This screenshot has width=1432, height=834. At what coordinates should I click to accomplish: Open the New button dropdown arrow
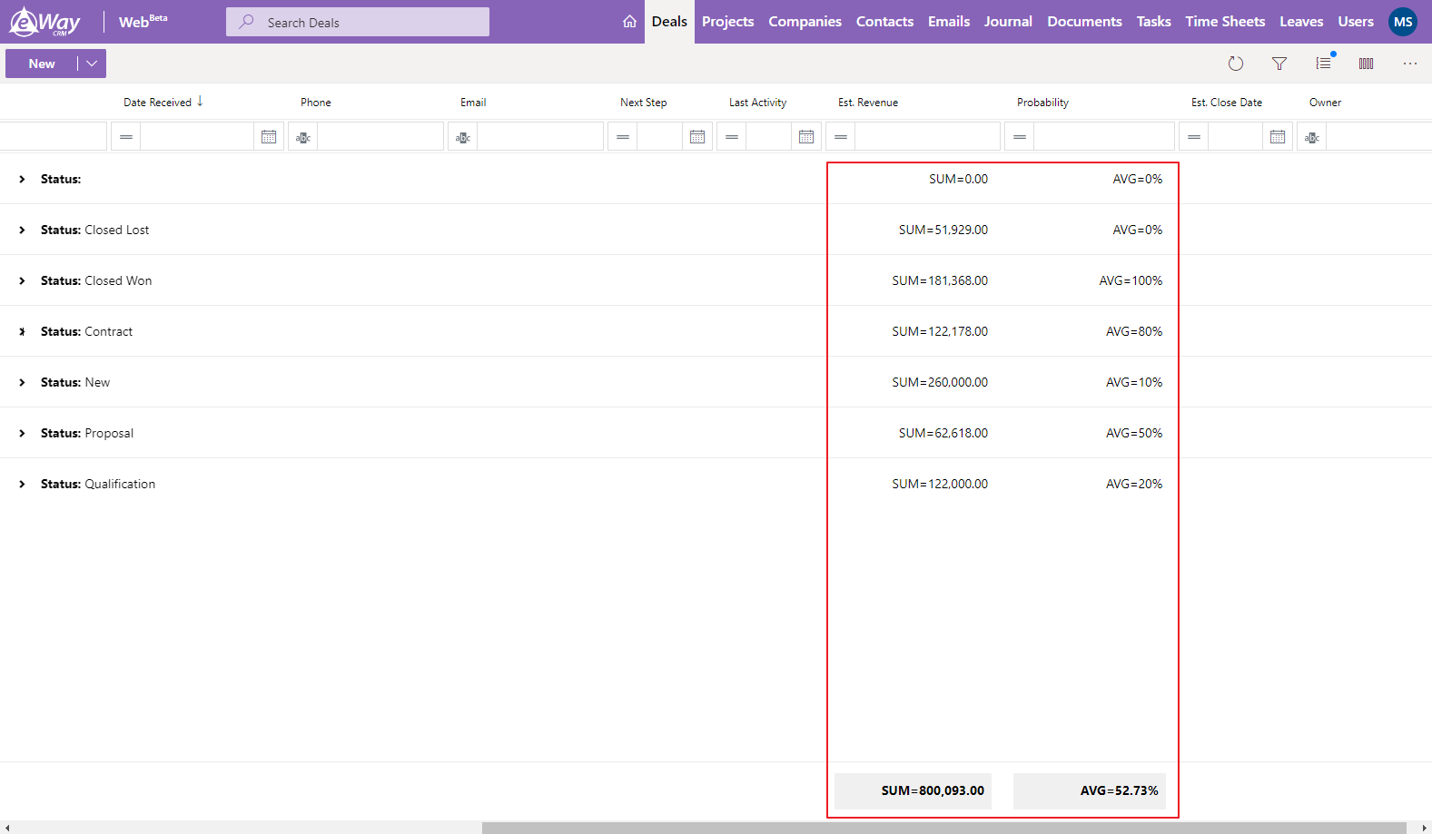[92, 64]
